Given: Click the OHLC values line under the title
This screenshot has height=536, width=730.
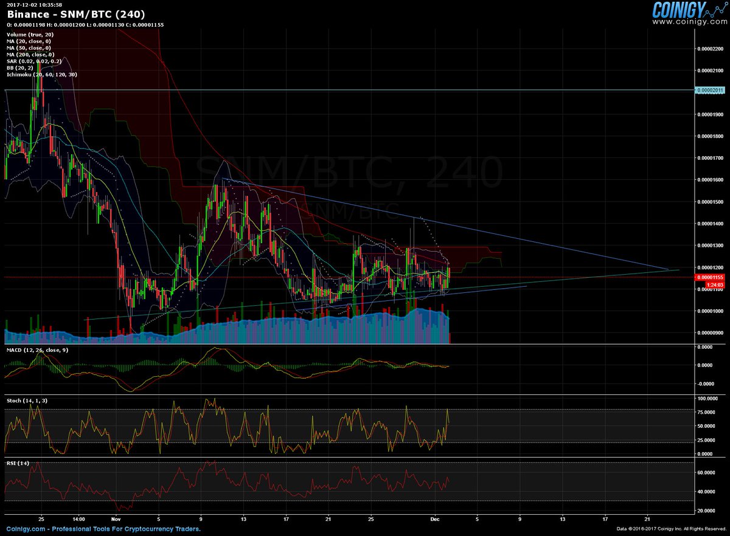Looking at the screenshot, I should tap(85, 25).
